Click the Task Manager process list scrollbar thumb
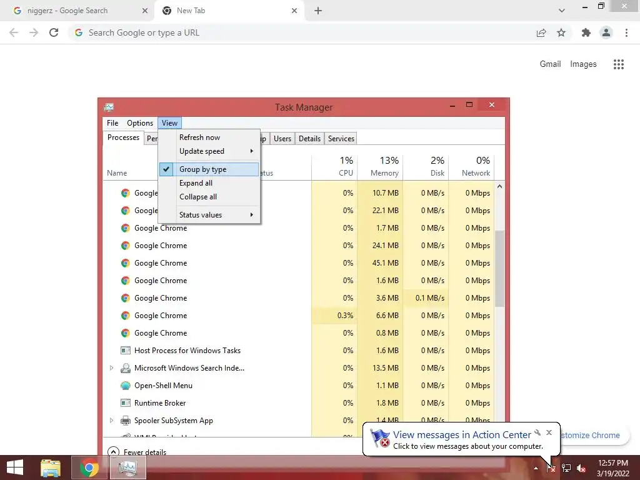This screenshot has height=480, width=640. coord(499,269)
